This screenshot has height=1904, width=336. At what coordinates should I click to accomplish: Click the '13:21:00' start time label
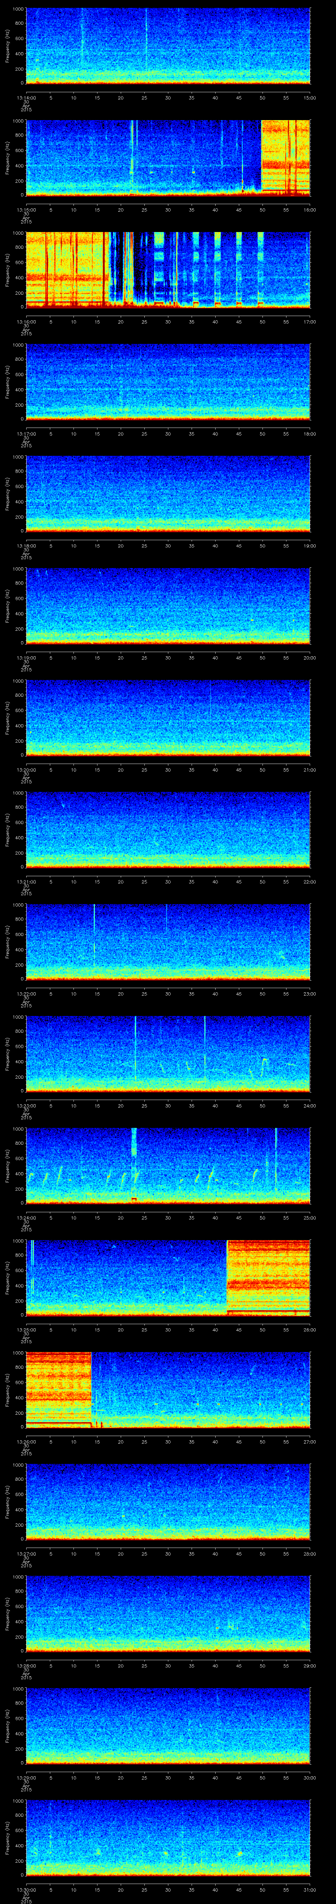(x=26, y=881)
